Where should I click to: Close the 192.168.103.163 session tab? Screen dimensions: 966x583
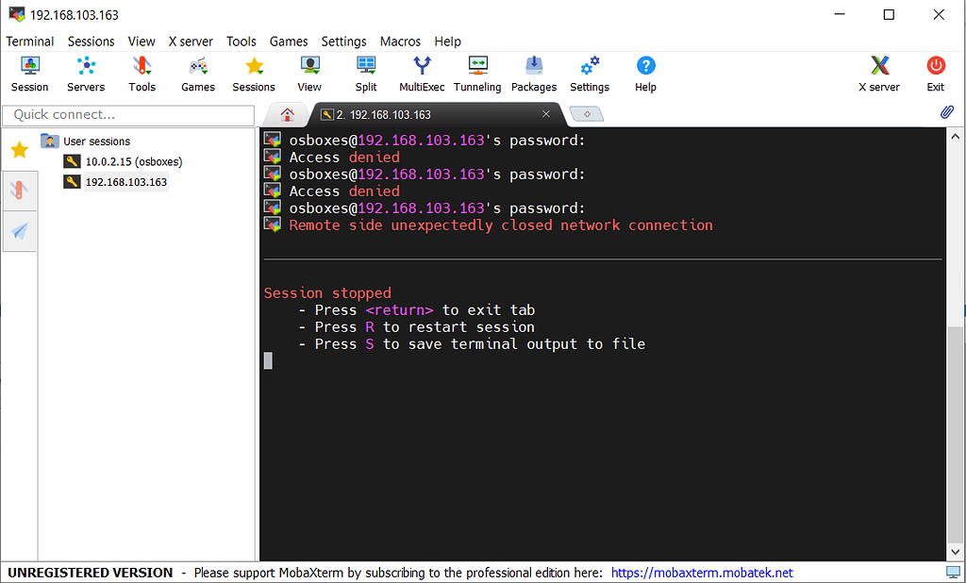pyautogui.click(x=545, y=114)
